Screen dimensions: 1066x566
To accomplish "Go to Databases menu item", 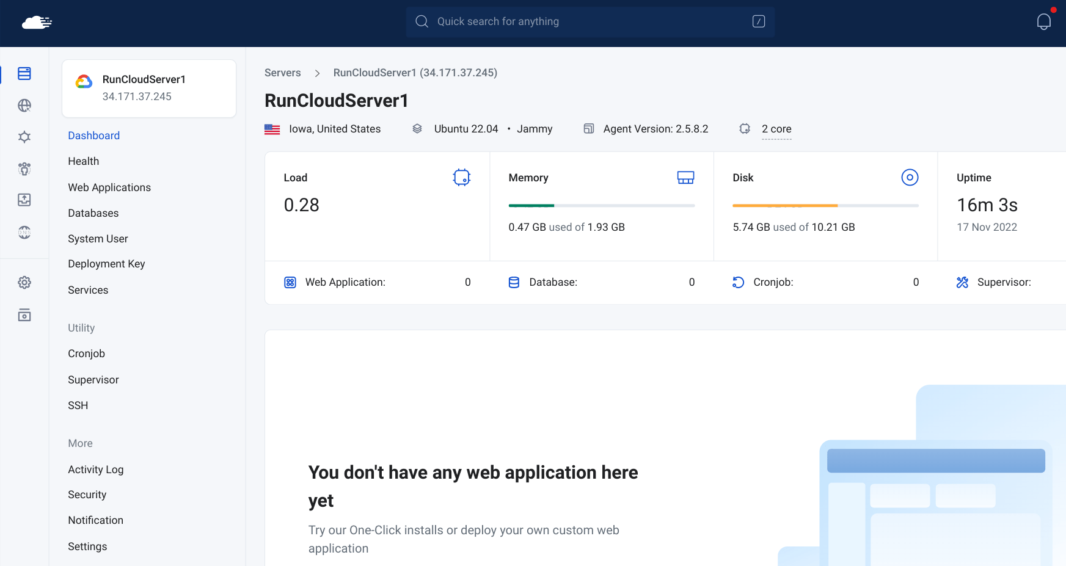I will [x=93, y=213].
